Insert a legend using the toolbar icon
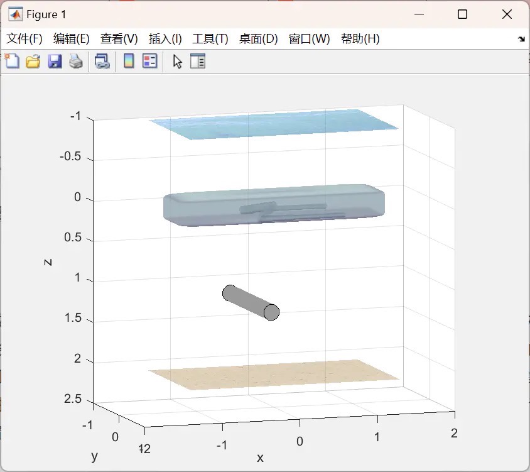Screen dimensions: 530x472 point(149,61)
